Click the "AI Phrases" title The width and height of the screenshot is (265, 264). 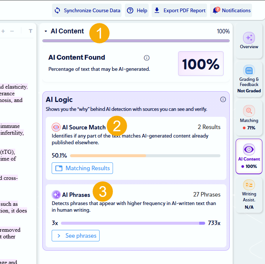pyautogui.click(x=76, y=195)
